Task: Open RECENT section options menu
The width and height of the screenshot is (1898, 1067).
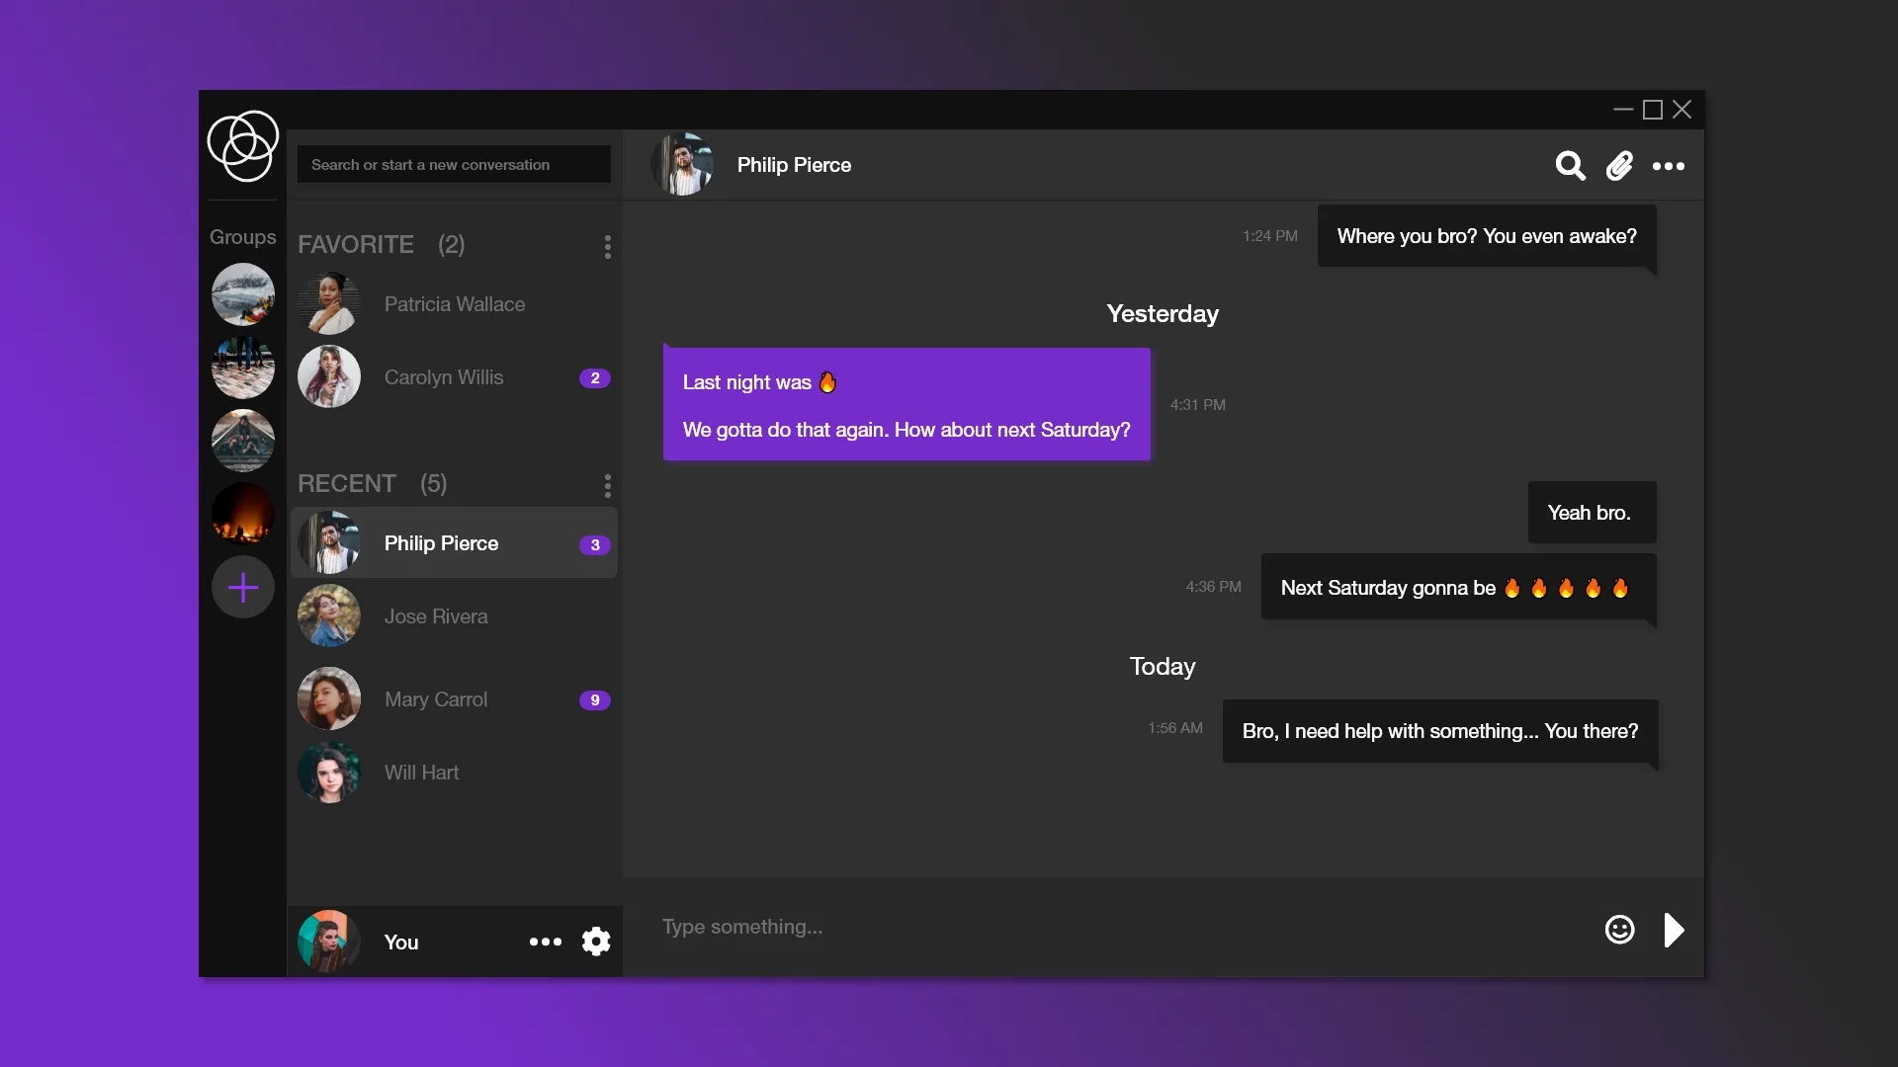Action: [x=607, y=485]
